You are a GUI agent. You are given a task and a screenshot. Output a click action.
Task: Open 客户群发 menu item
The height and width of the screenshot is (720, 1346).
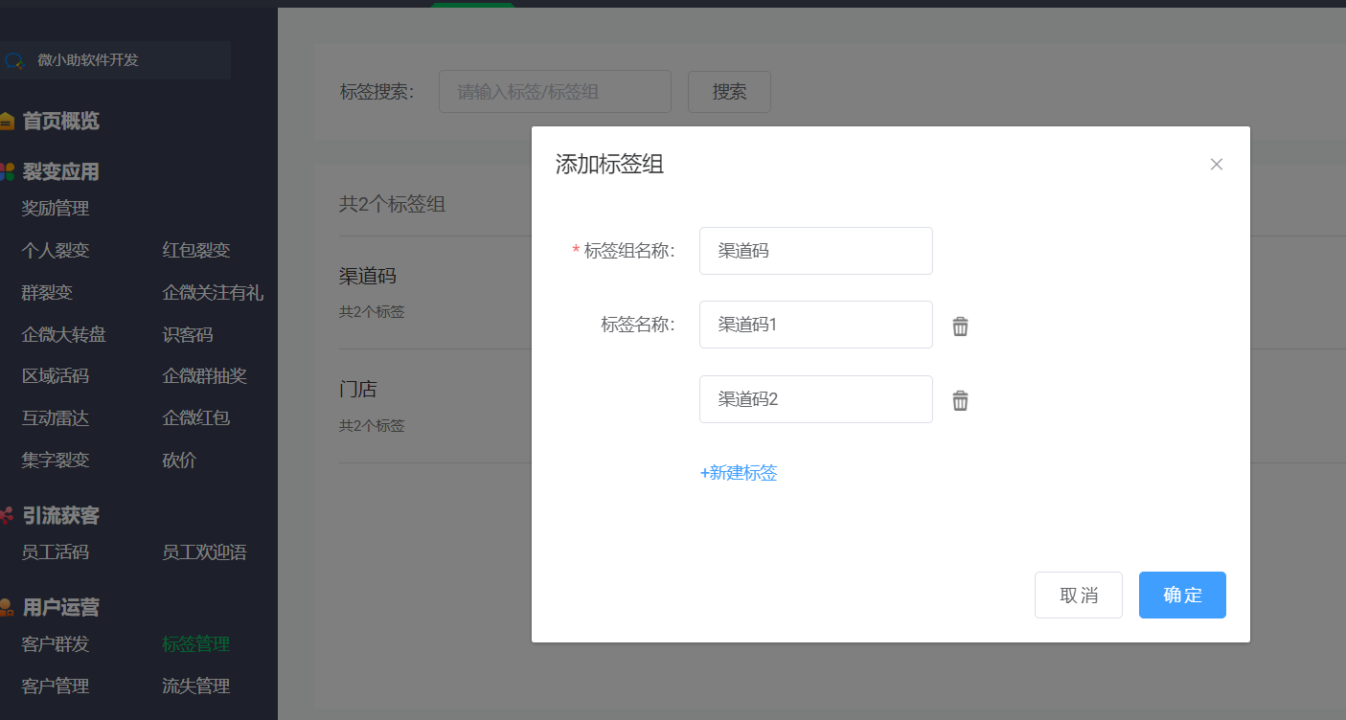(x=56, y=644)
